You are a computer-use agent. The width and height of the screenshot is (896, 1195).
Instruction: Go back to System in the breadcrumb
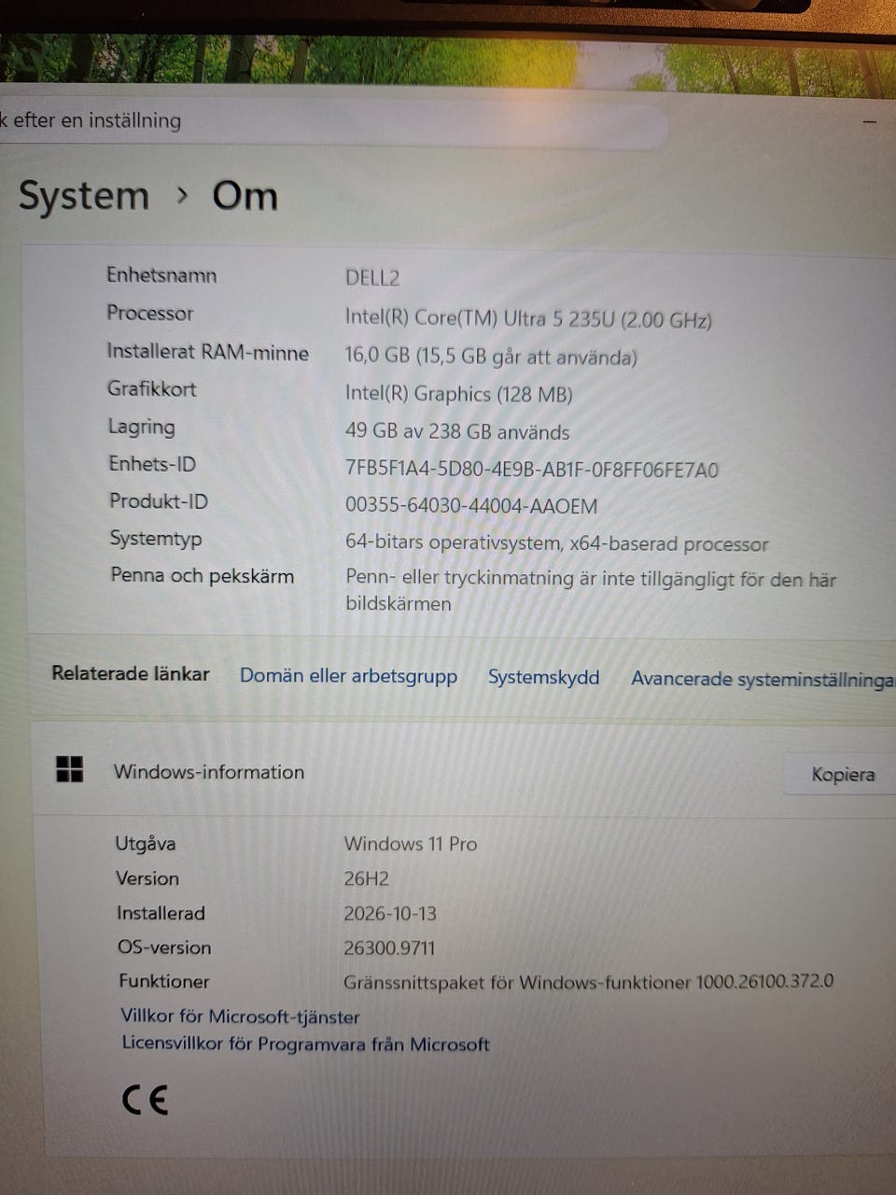coord(84,196)
